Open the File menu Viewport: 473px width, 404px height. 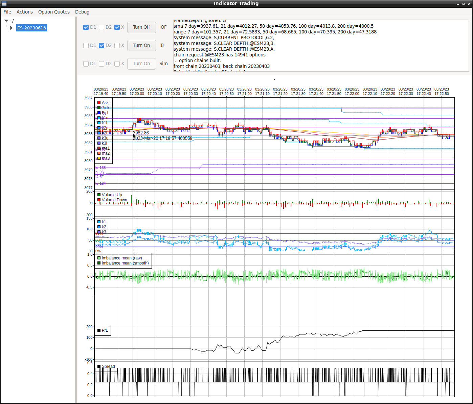[7, 12]
